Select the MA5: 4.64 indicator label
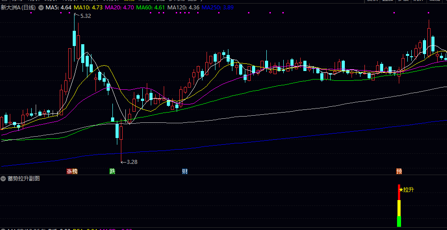 pyautogui.click(x=58, y=8)
